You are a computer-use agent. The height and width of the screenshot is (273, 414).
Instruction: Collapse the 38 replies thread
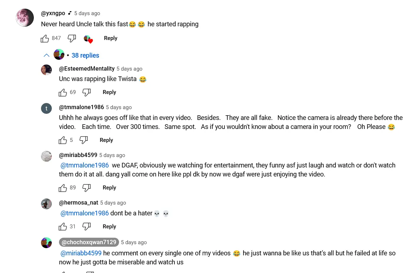click(x=85, y=55)
